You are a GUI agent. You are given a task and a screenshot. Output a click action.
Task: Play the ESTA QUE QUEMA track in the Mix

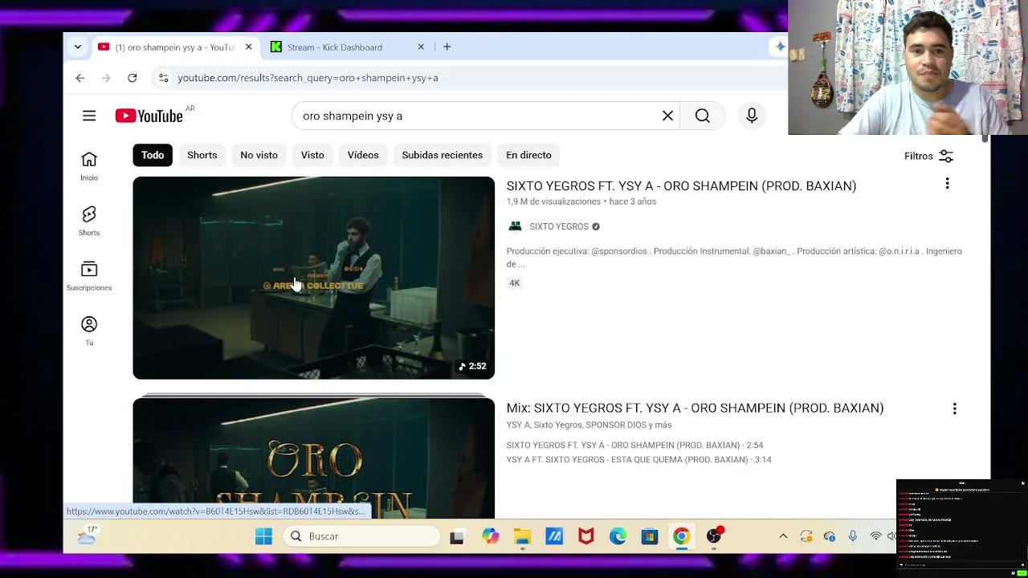638,459
